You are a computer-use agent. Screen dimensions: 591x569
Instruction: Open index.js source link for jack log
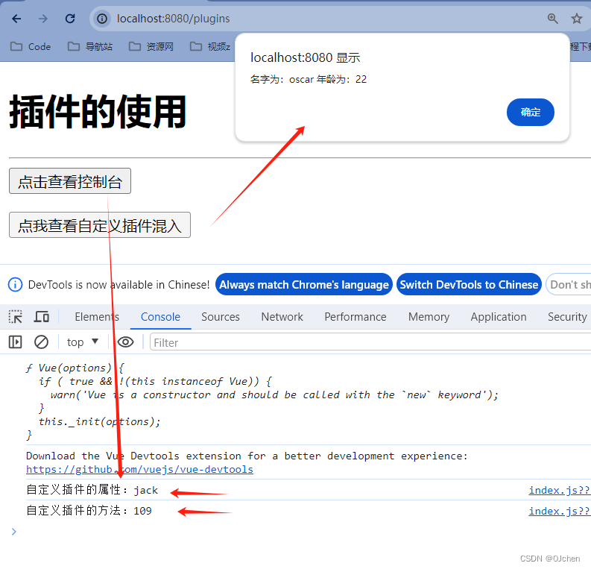tap(560, 490)
